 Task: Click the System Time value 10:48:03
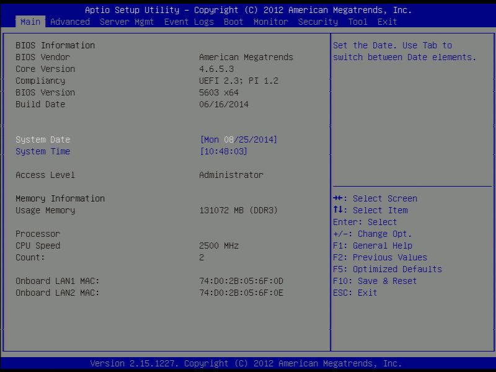[223, 151]
